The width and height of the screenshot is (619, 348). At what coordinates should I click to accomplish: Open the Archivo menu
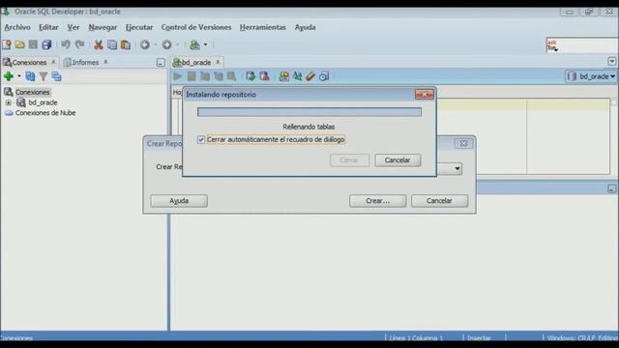(x=17, y=27)
